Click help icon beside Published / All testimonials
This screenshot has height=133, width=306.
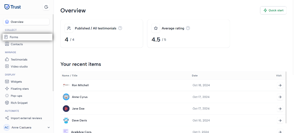120,28
